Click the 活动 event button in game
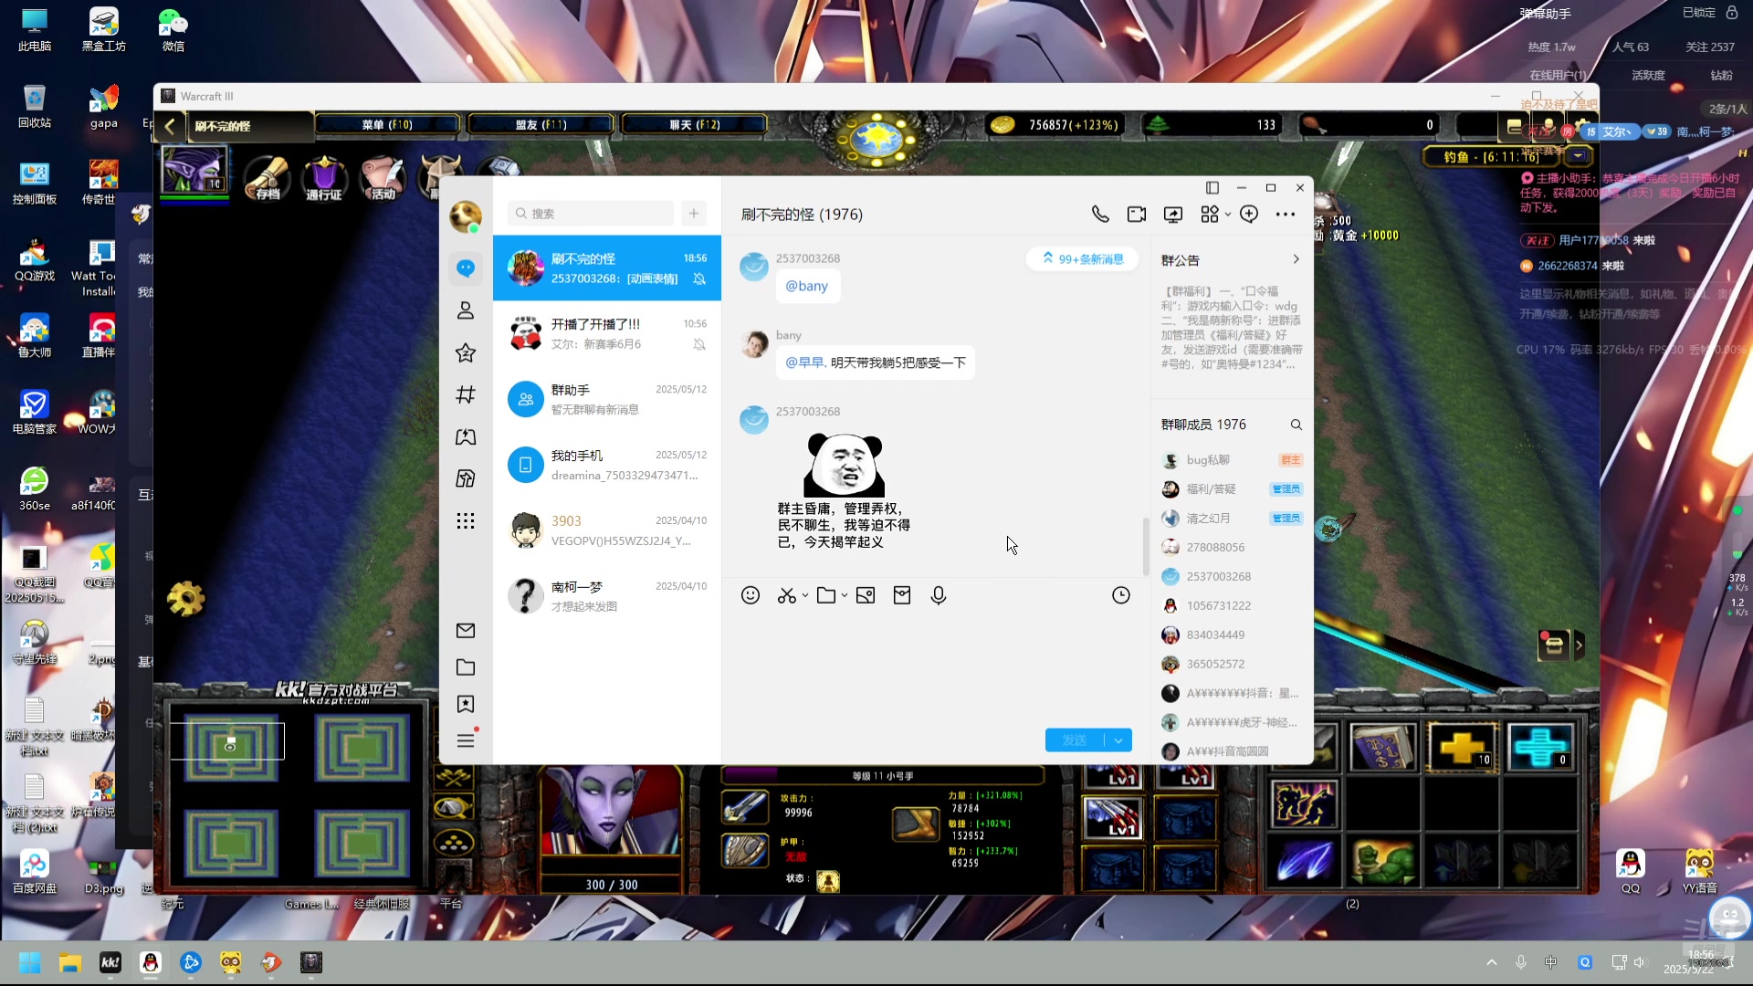 coord(383,178)
